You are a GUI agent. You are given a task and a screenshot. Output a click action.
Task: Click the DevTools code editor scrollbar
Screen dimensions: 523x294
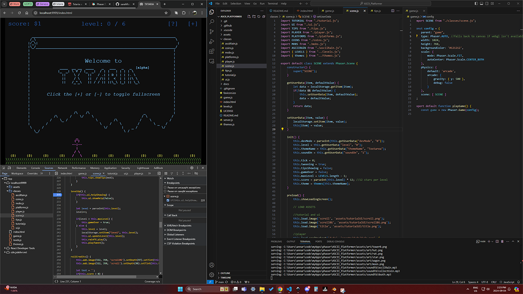(161, 225)
